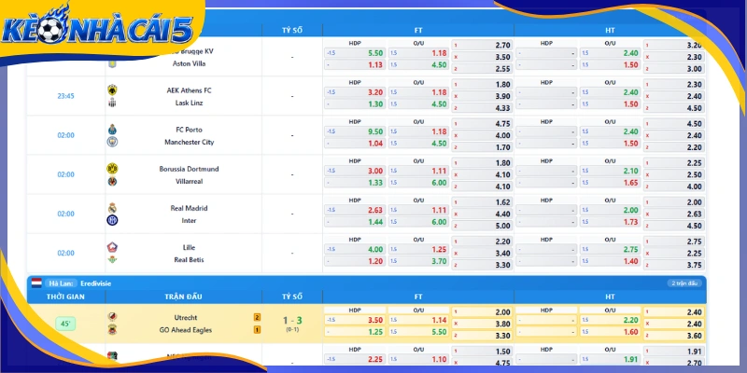This screenshot has width=747, height=373.
Task: Click the Netherlands flag beside Eredivisie
Action: click(x=36, y=283)
